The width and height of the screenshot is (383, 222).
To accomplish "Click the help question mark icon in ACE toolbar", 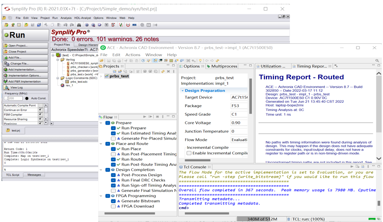I will (x=143, y=61).
